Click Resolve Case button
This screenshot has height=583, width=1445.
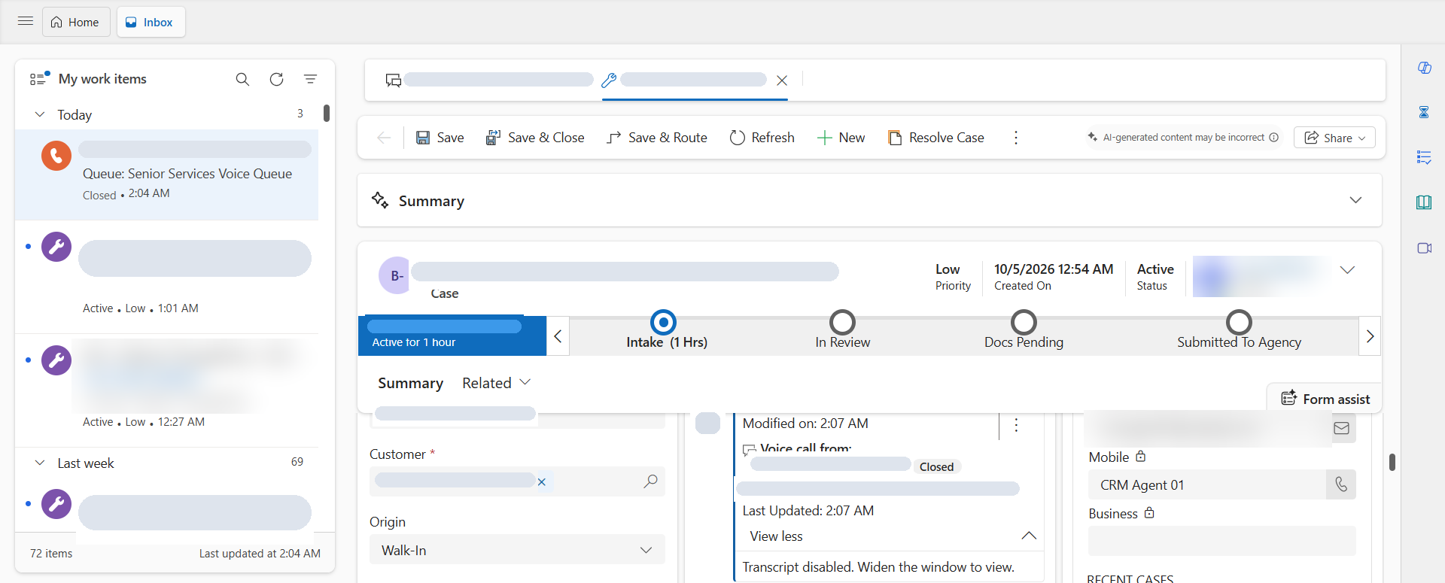click(x=936, y=138)
